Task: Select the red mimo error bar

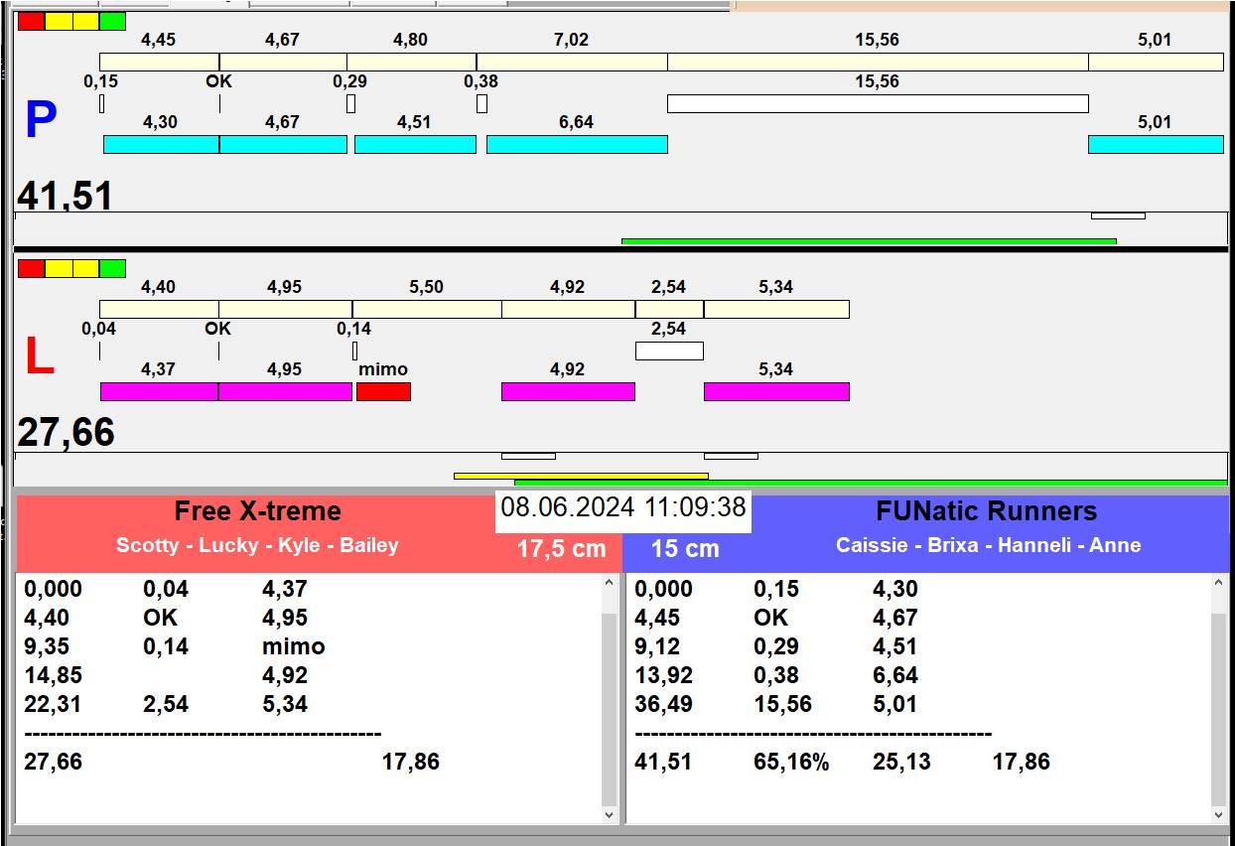Action: click(383, 391)
